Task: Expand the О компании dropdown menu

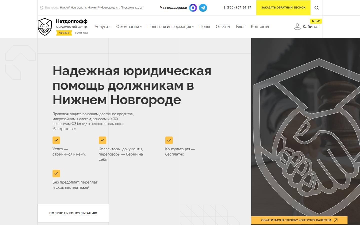Action: (x=129, y=27)
